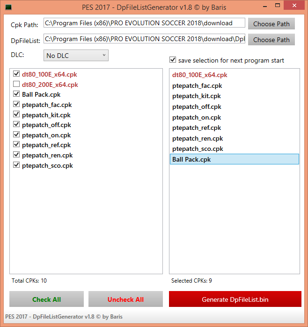
Task: Select ptepatch_fac.cpk in the right selected list
Action: coord(235,85)
